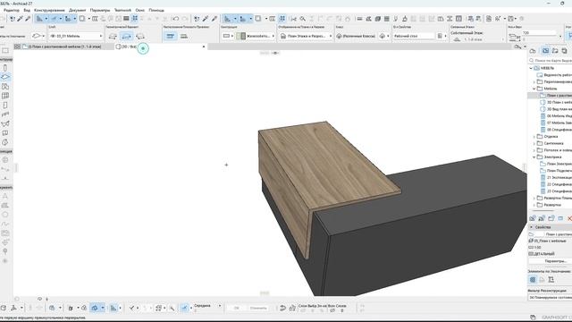
Task: Select the first reference plane option
Action: click(170, 36)
